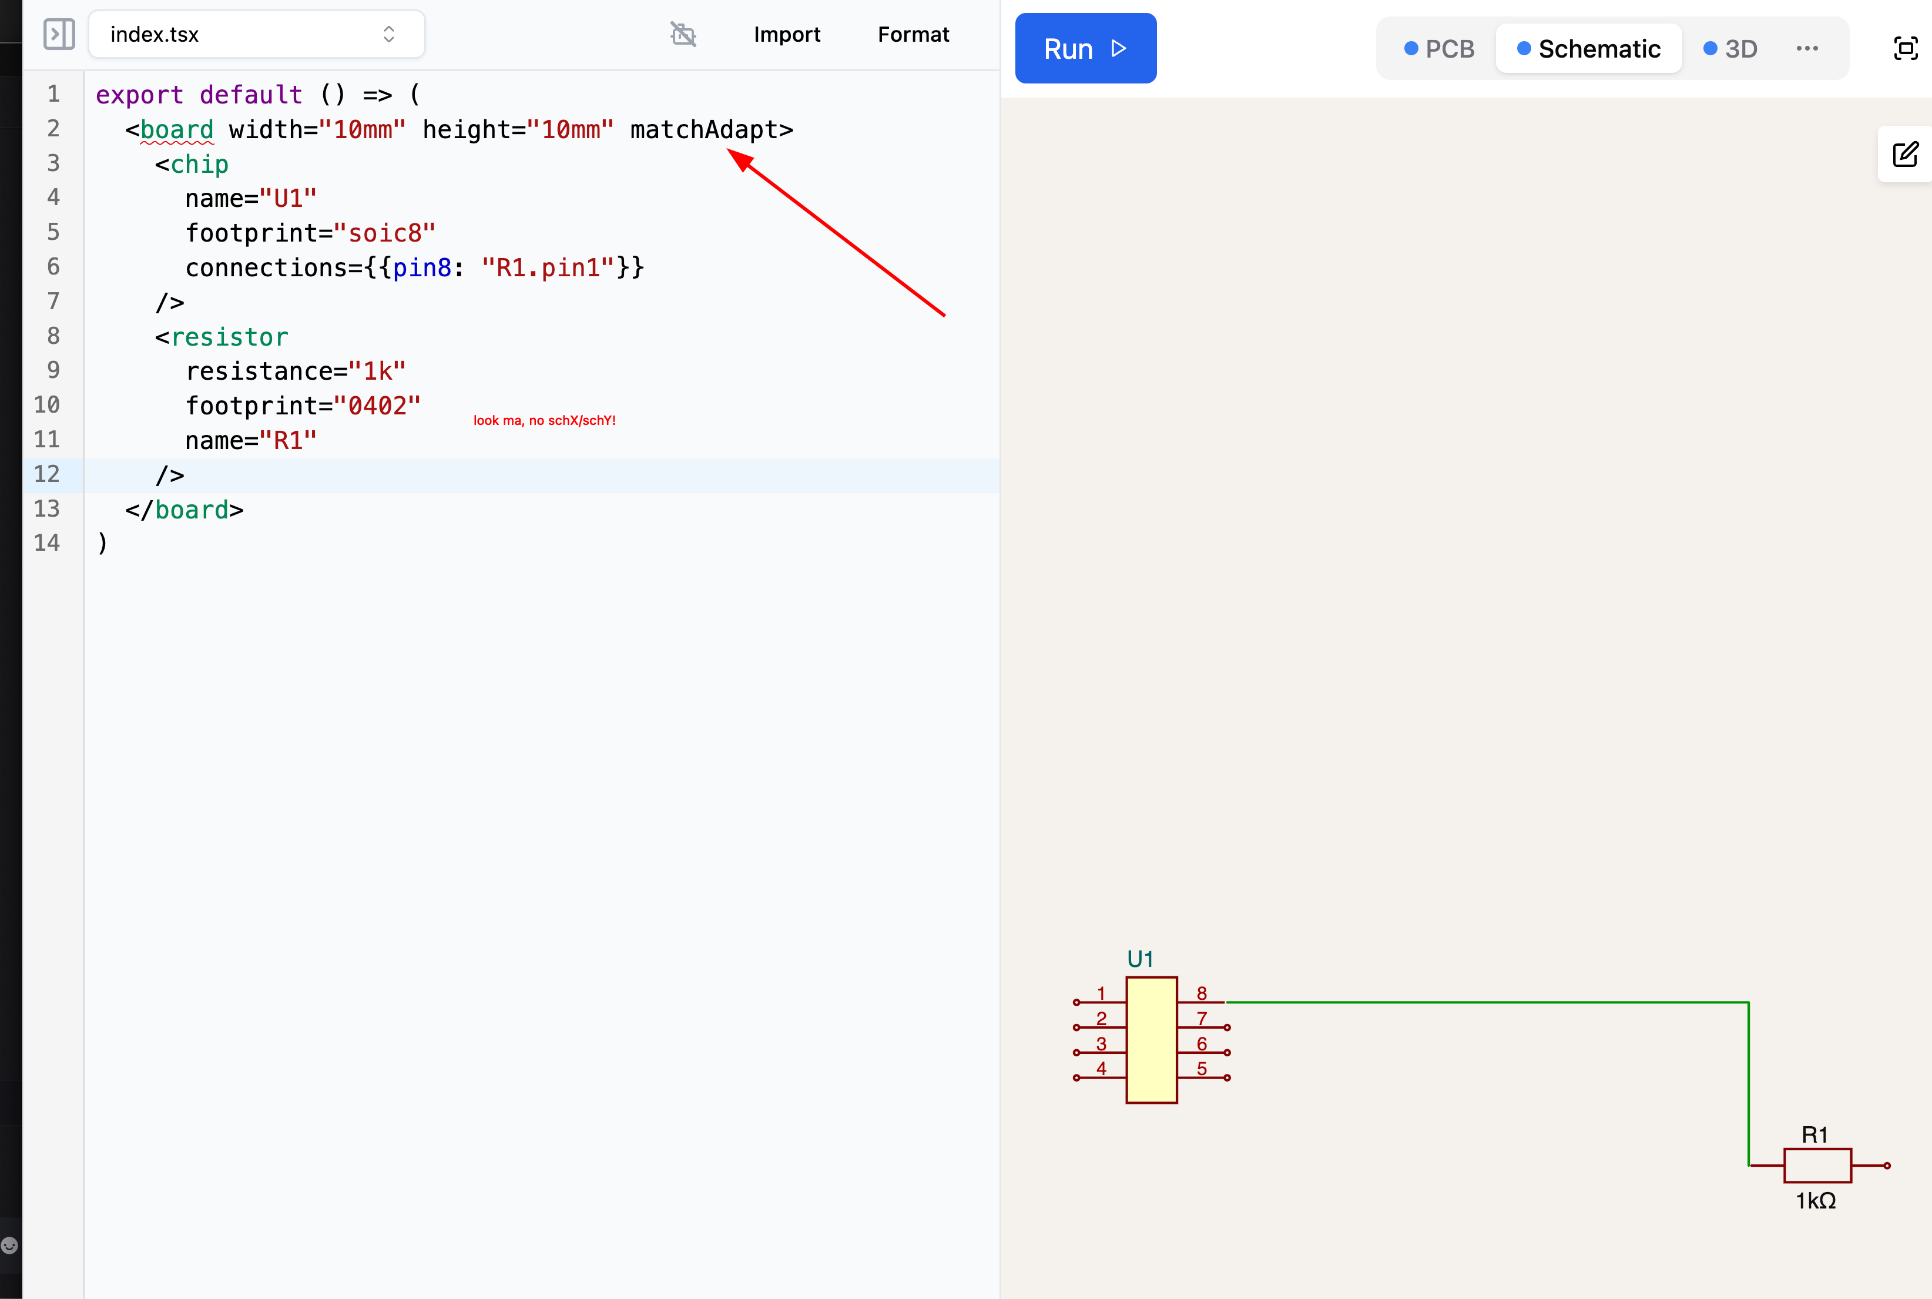Click the U1 chip symbol in the schematic

pyautogui.click(x=1151, y=1040)
